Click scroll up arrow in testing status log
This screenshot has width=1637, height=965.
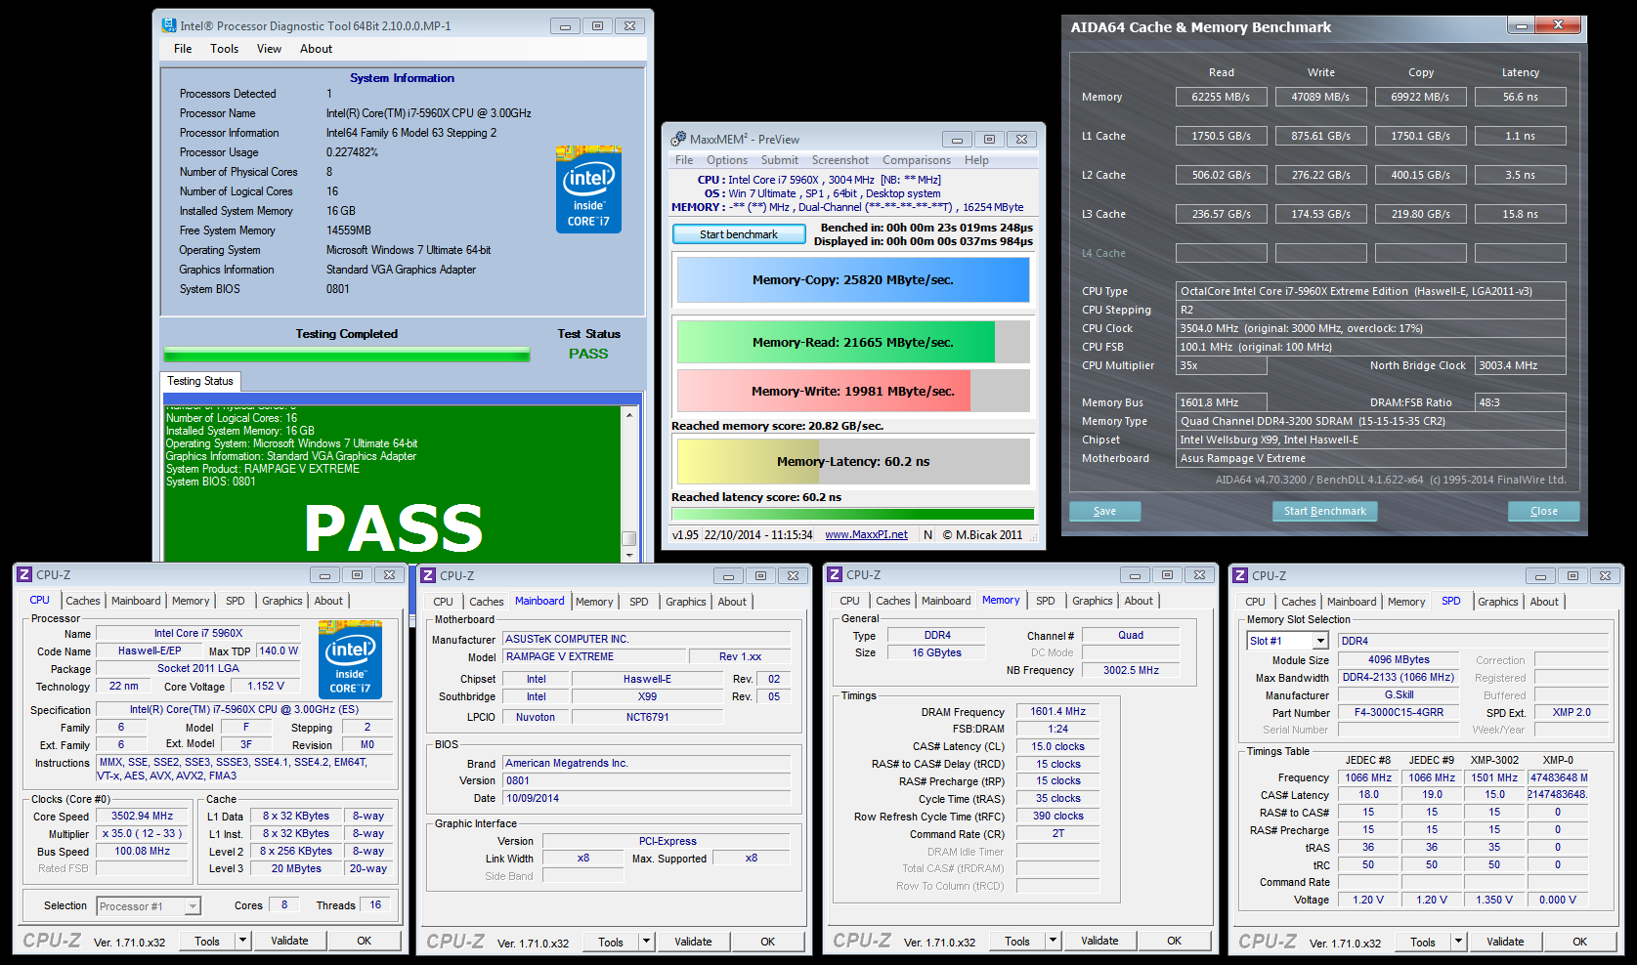[629, 414]
